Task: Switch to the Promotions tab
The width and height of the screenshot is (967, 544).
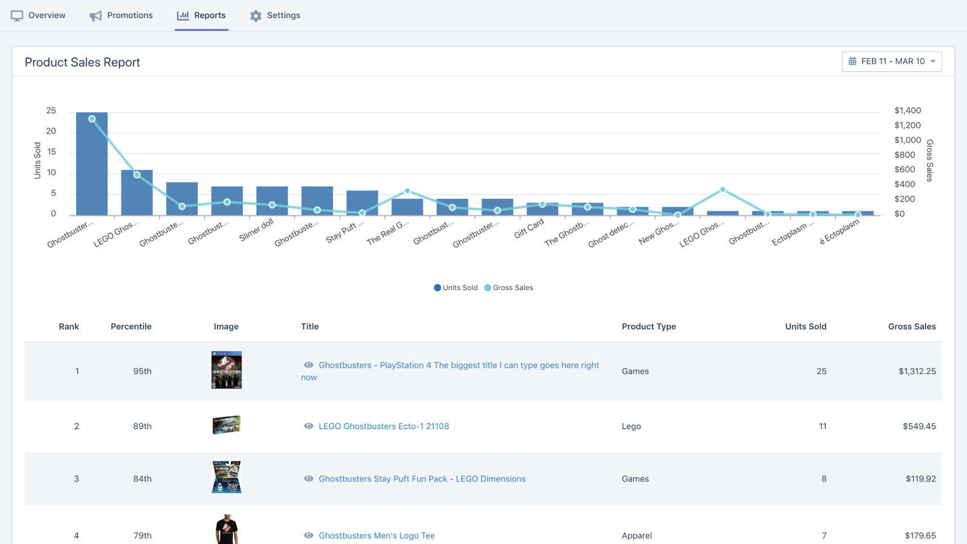Action: [x=129, y=16]
